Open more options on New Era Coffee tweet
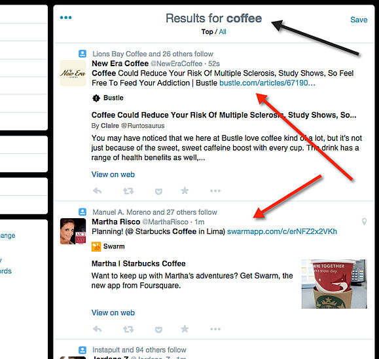 point(215,191)
